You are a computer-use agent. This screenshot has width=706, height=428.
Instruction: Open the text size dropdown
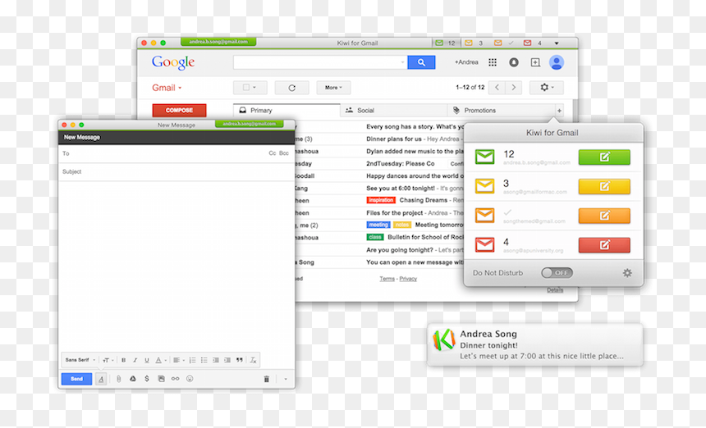pos(108,360)
